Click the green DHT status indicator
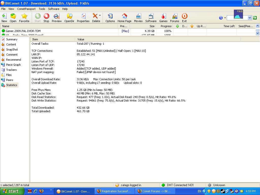Screen dimensions: 260x195 click(163, 185)
